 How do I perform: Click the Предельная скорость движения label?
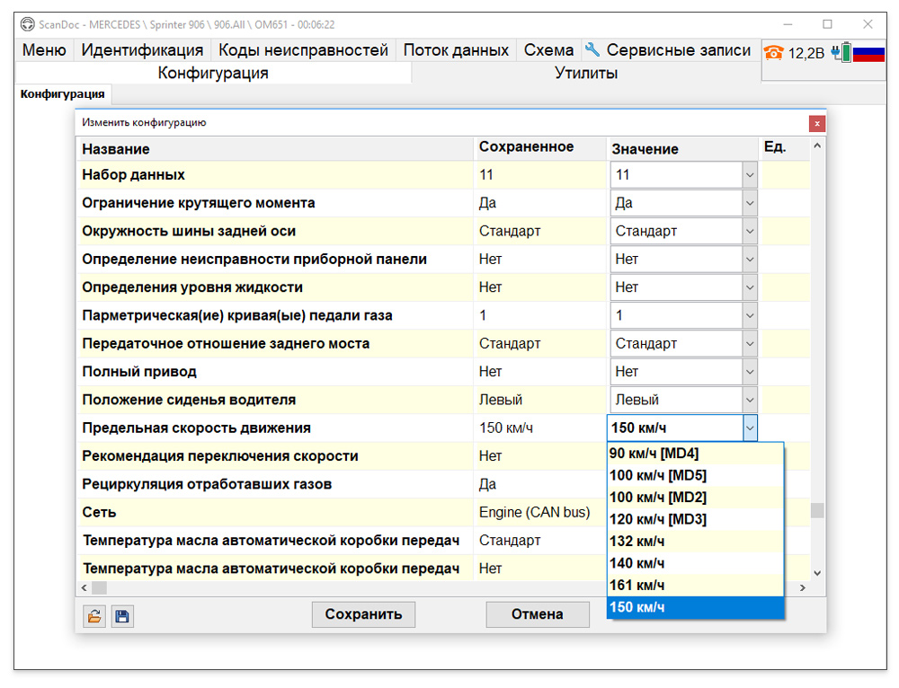(197, 428)
